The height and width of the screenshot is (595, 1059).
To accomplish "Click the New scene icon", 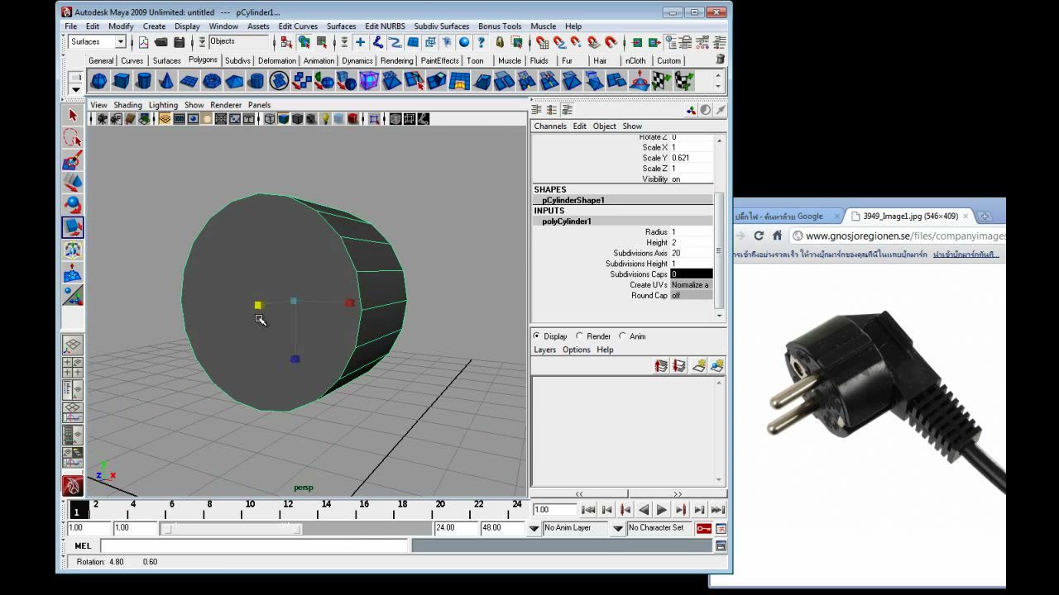I will [143, 42].
